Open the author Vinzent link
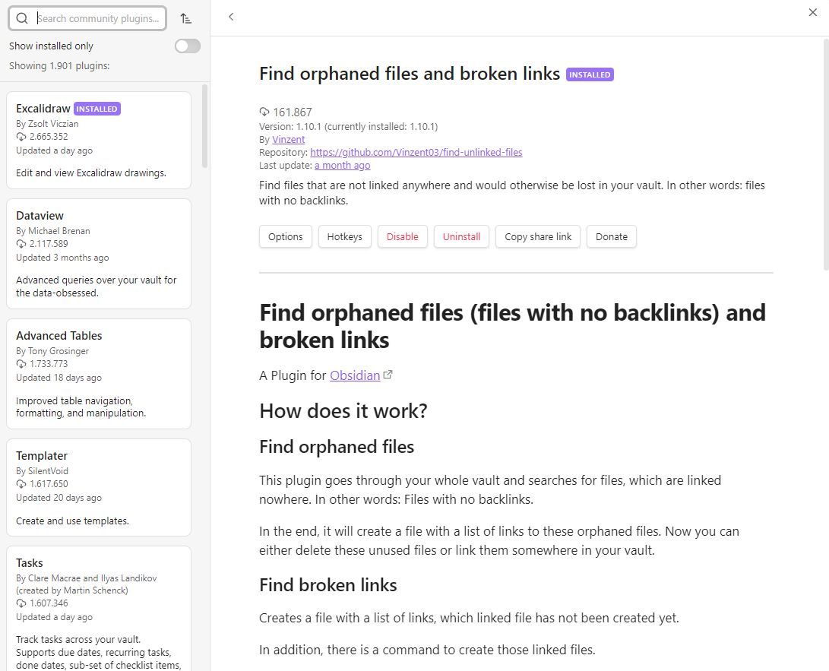 289,140
